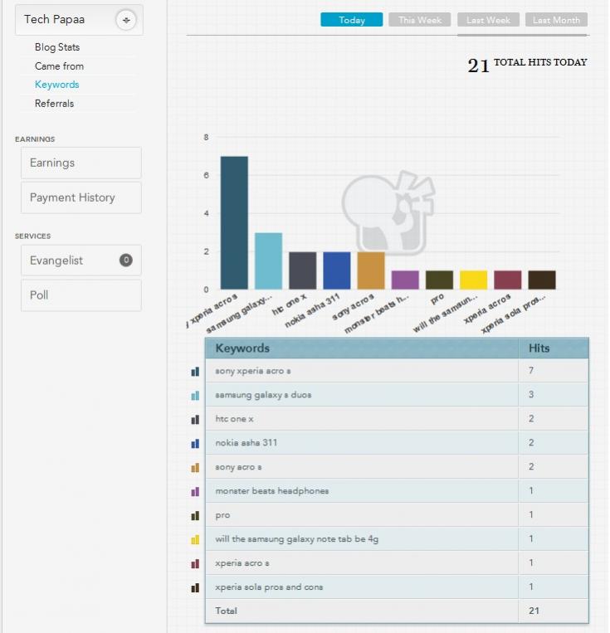Click the 'xperia sola pros...' chart axis label
Image resolution: width=610 pixels, height=633 pixels.
coord(514,314)
